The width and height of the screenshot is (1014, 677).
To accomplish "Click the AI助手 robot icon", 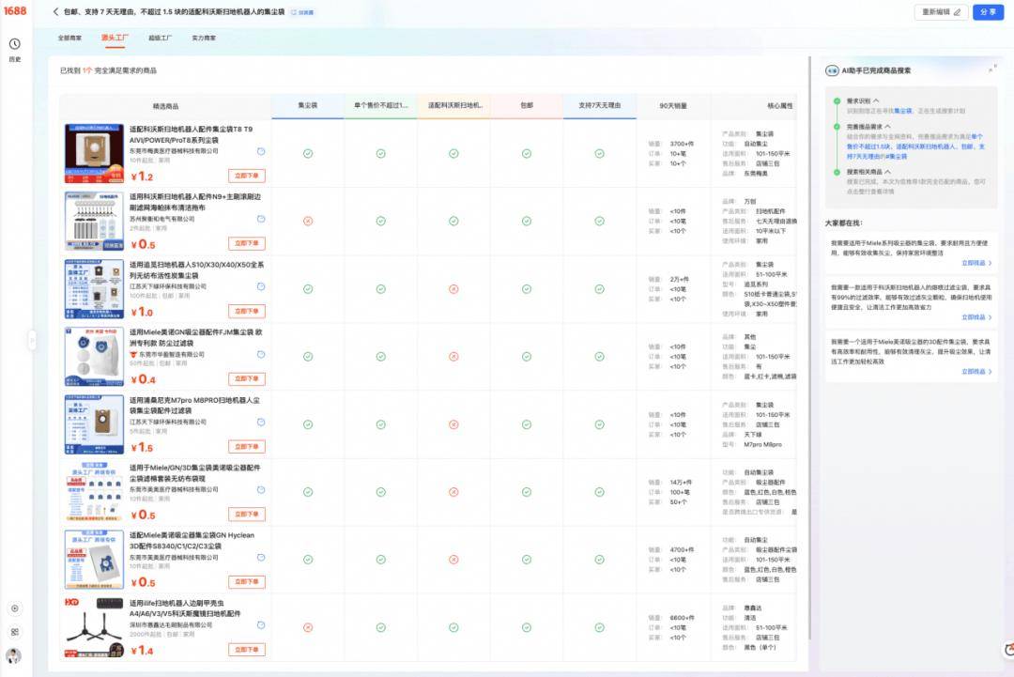I will [x=832, y=70].
